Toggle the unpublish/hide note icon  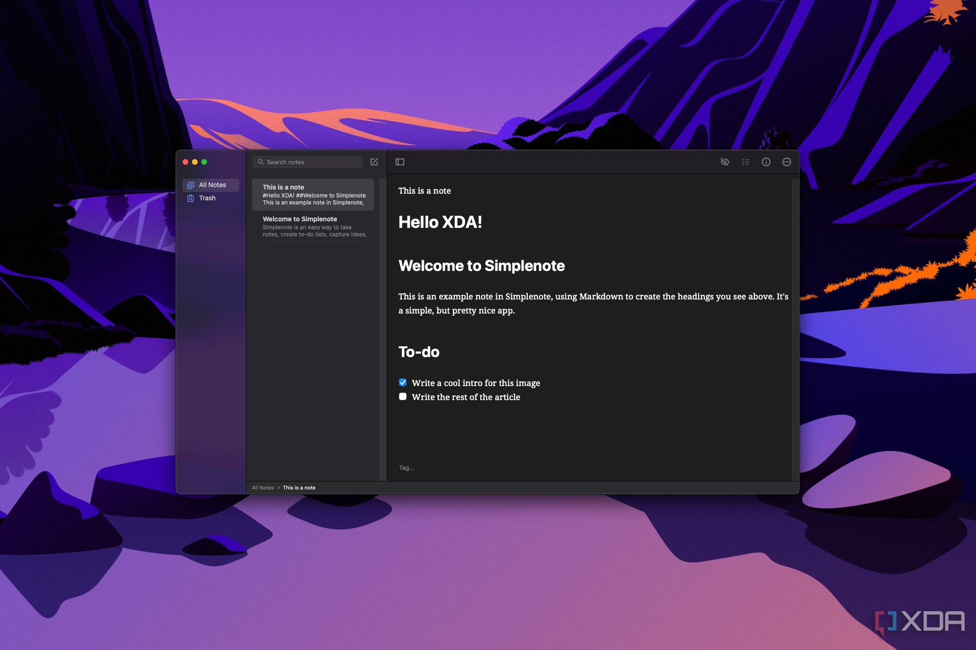[724, 162]
